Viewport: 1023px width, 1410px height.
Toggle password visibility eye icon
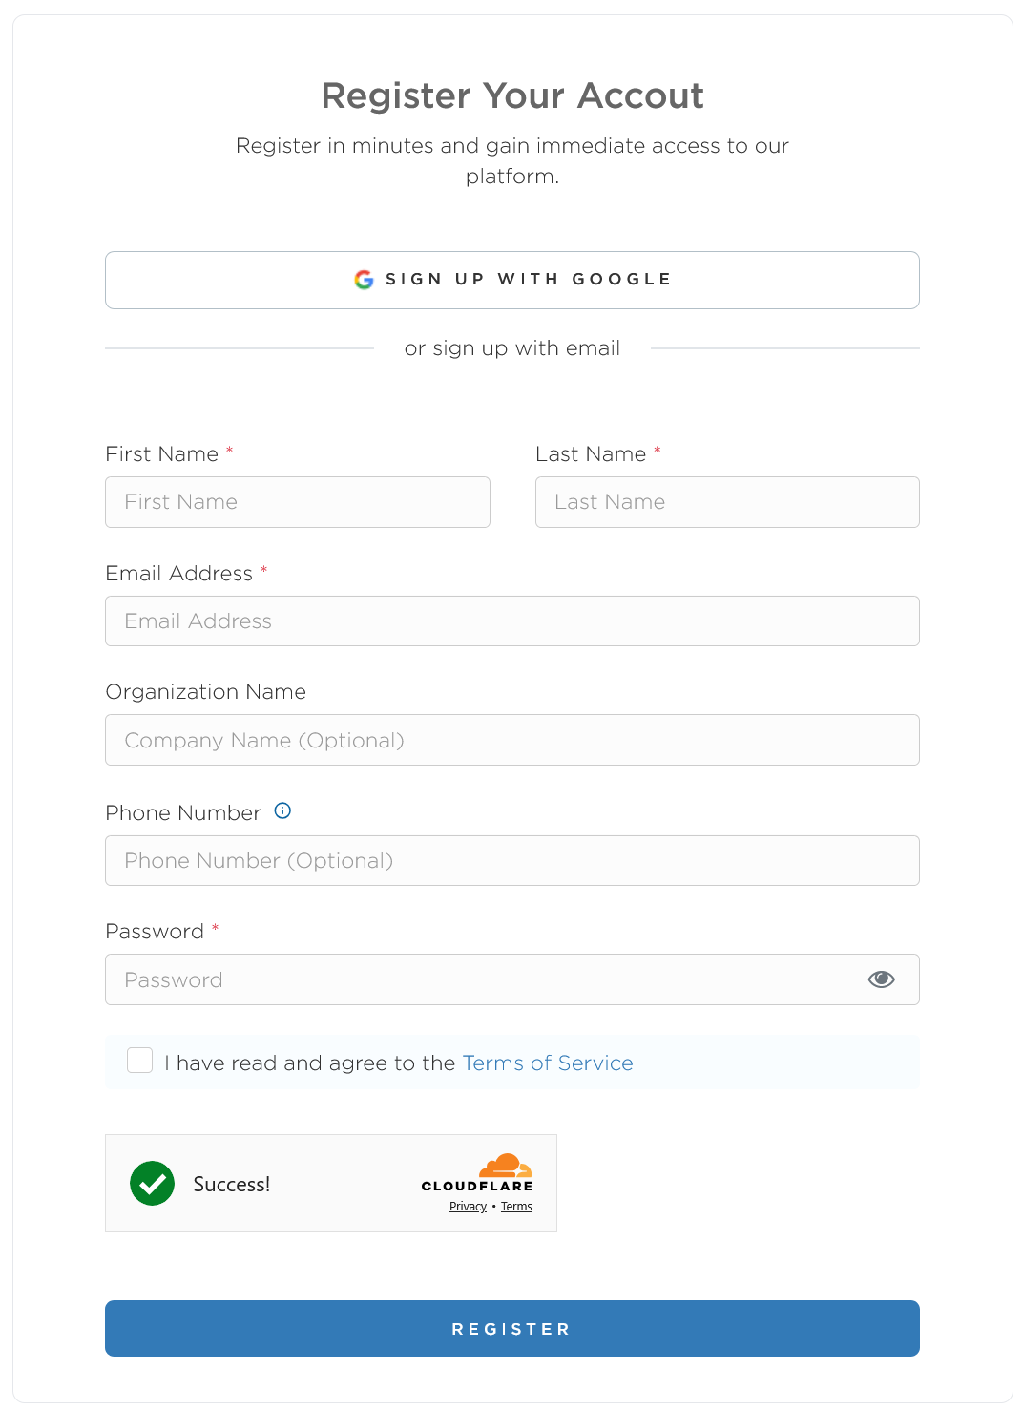pyautogui.click(x=881, y=979)
